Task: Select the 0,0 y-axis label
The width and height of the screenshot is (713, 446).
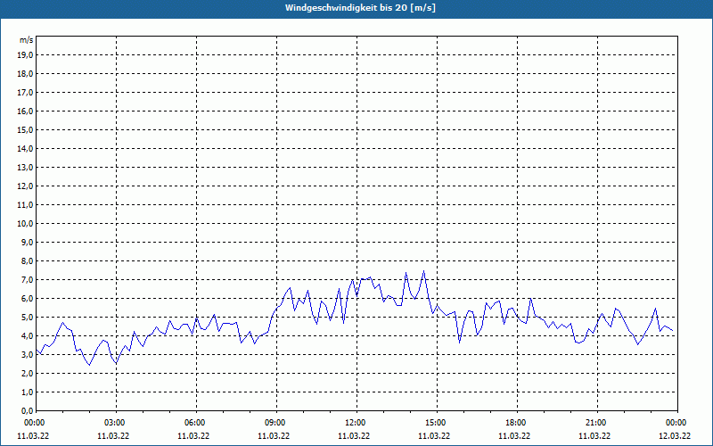Action: [28, 411]
